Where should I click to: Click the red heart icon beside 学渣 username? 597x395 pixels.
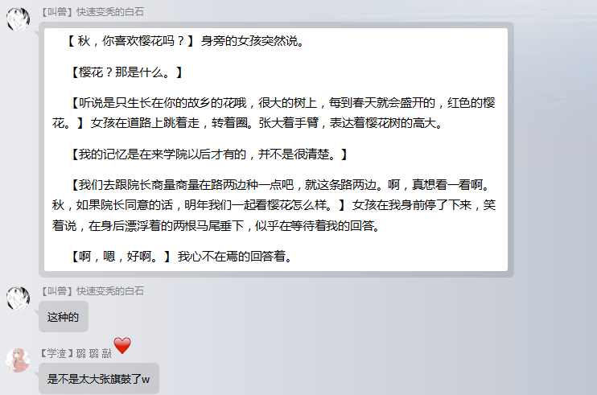pos(122,346)
